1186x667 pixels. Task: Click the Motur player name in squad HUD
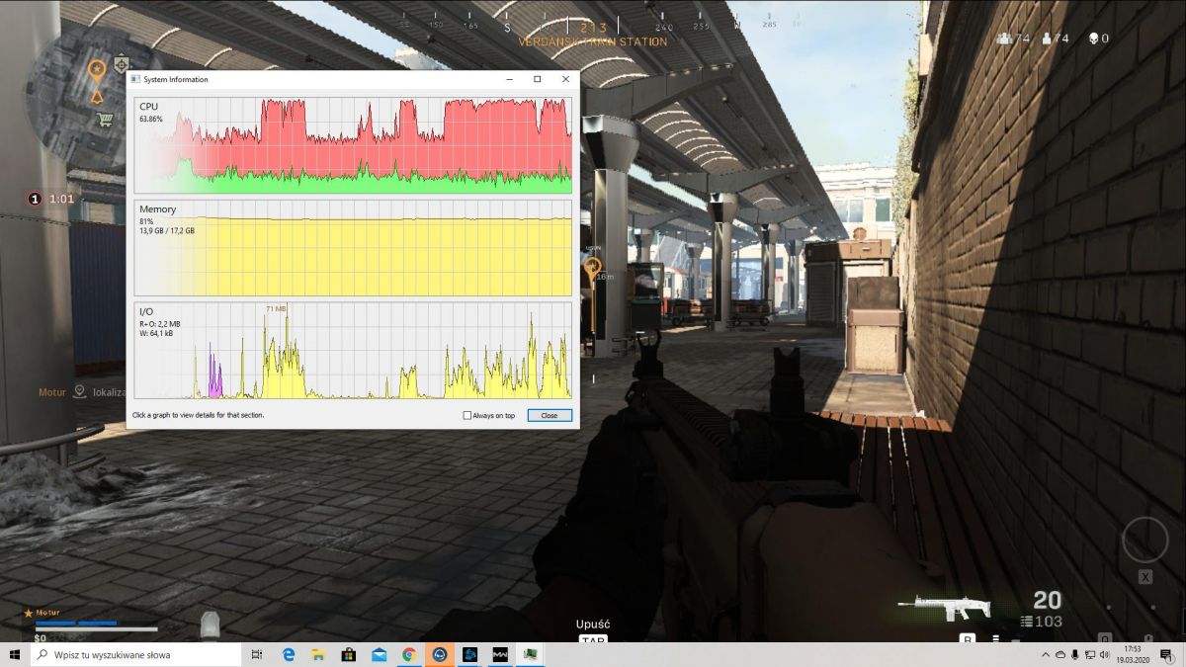[x=47, y=613]
